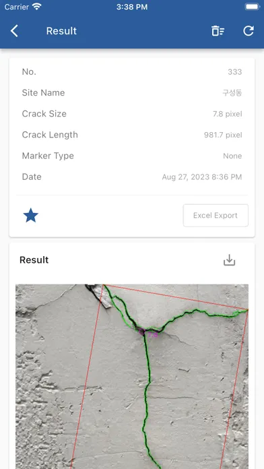Tap the magenta crack width marker
264x469 pixels.
[141, 331]
